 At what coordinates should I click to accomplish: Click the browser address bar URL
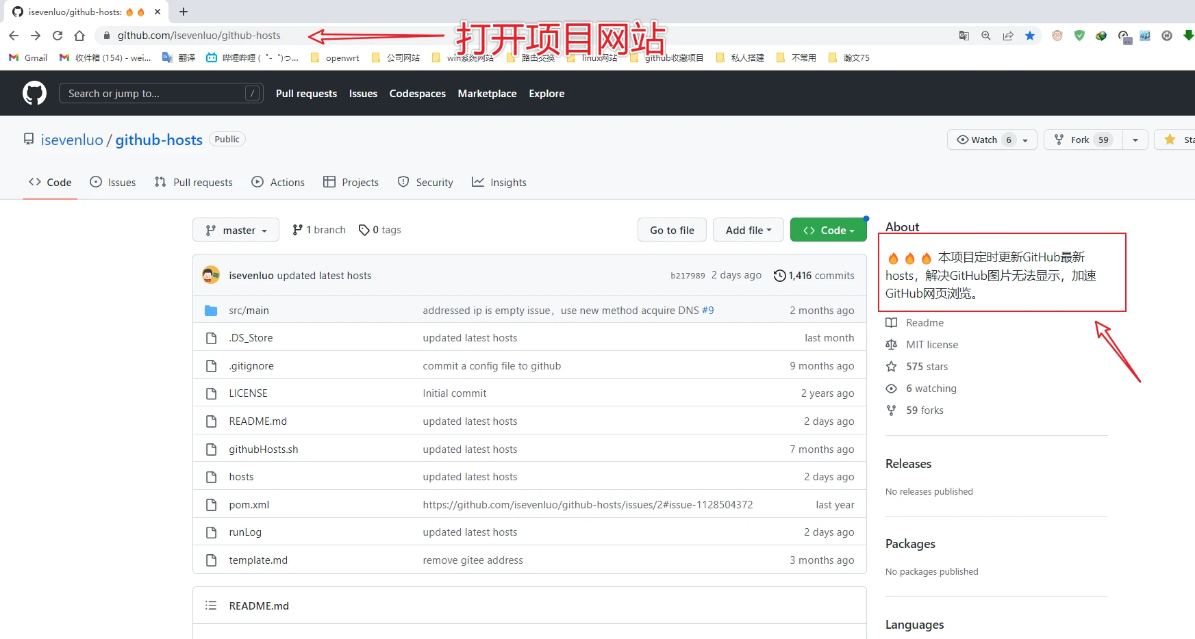199,36
